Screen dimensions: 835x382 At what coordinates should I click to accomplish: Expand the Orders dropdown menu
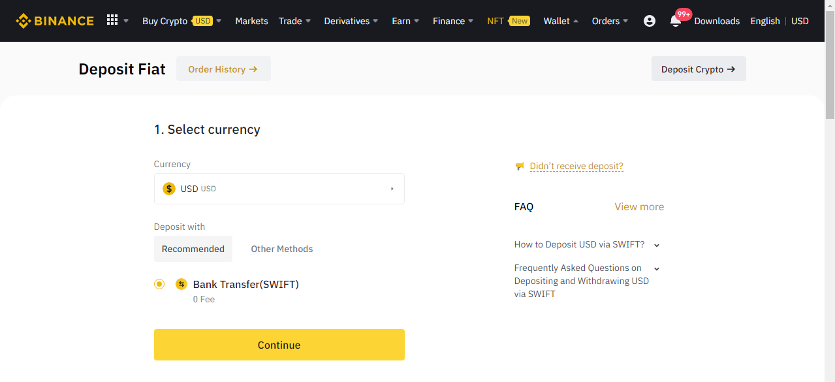pos(610,21)
